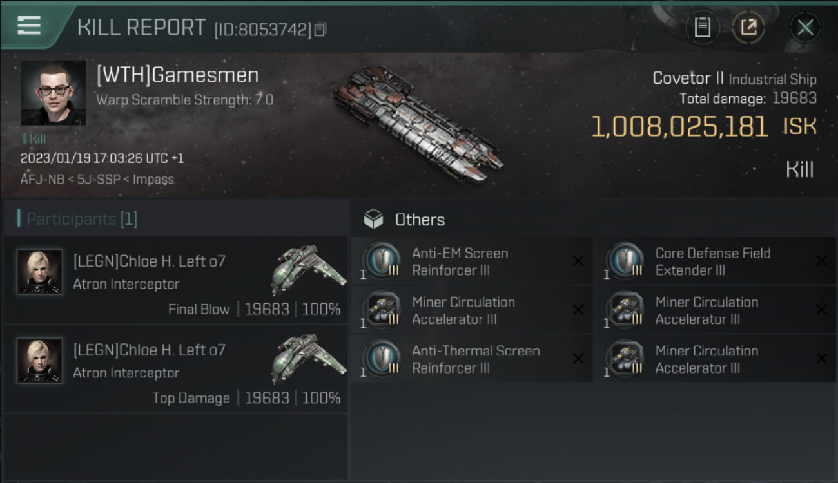838x483 pixels.
Task: Copy the kill report ID
Action: coord(321,30)
